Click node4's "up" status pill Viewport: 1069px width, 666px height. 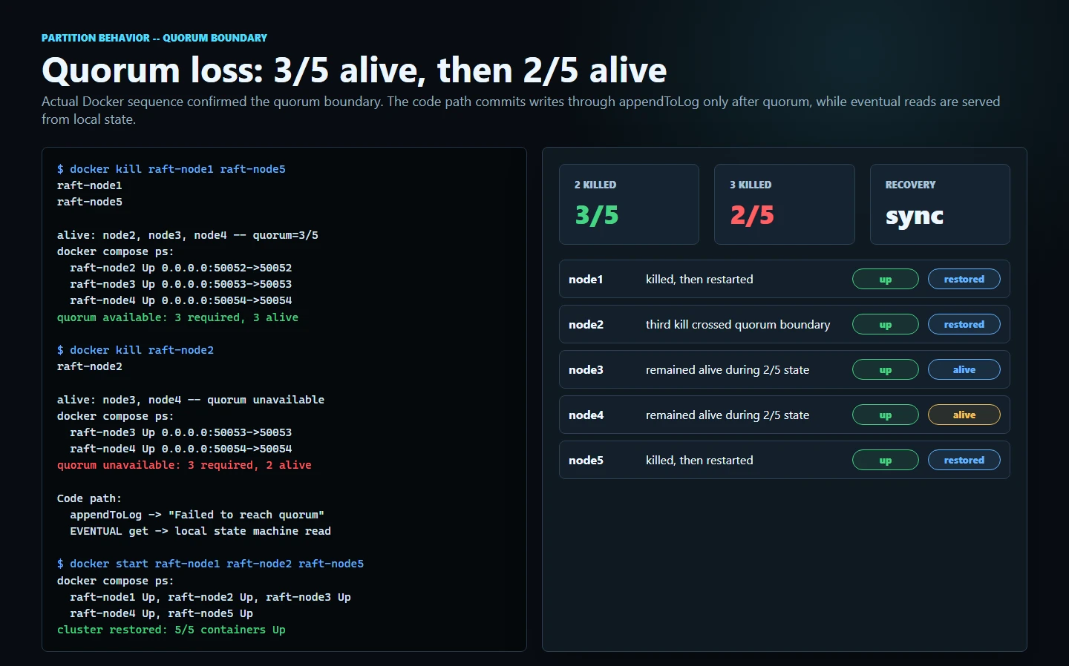[886, 415]
